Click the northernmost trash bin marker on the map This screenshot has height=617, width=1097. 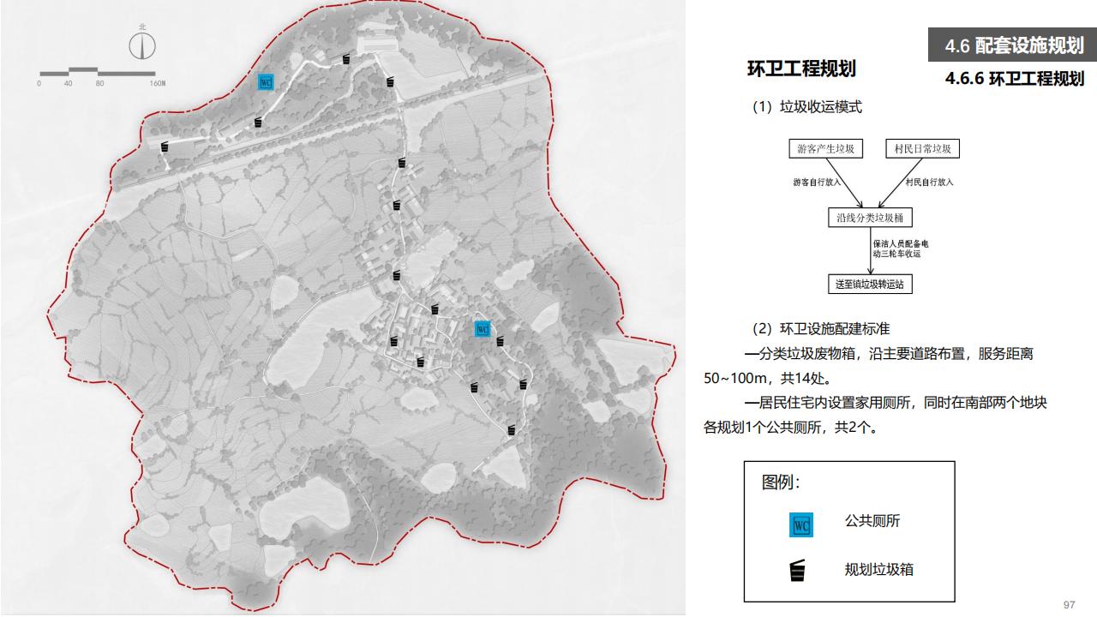(346, 59)
